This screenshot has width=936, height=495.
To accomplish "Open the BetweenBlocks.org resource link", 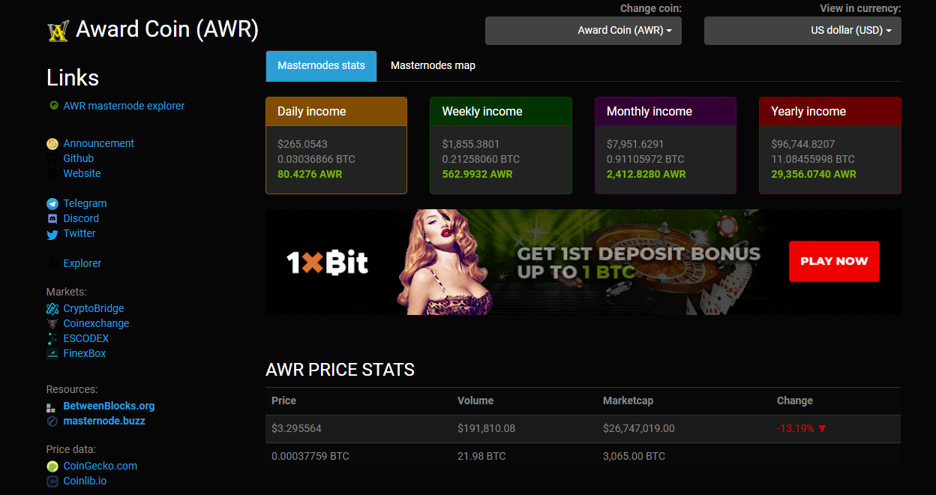I will [x=109, y=406].
